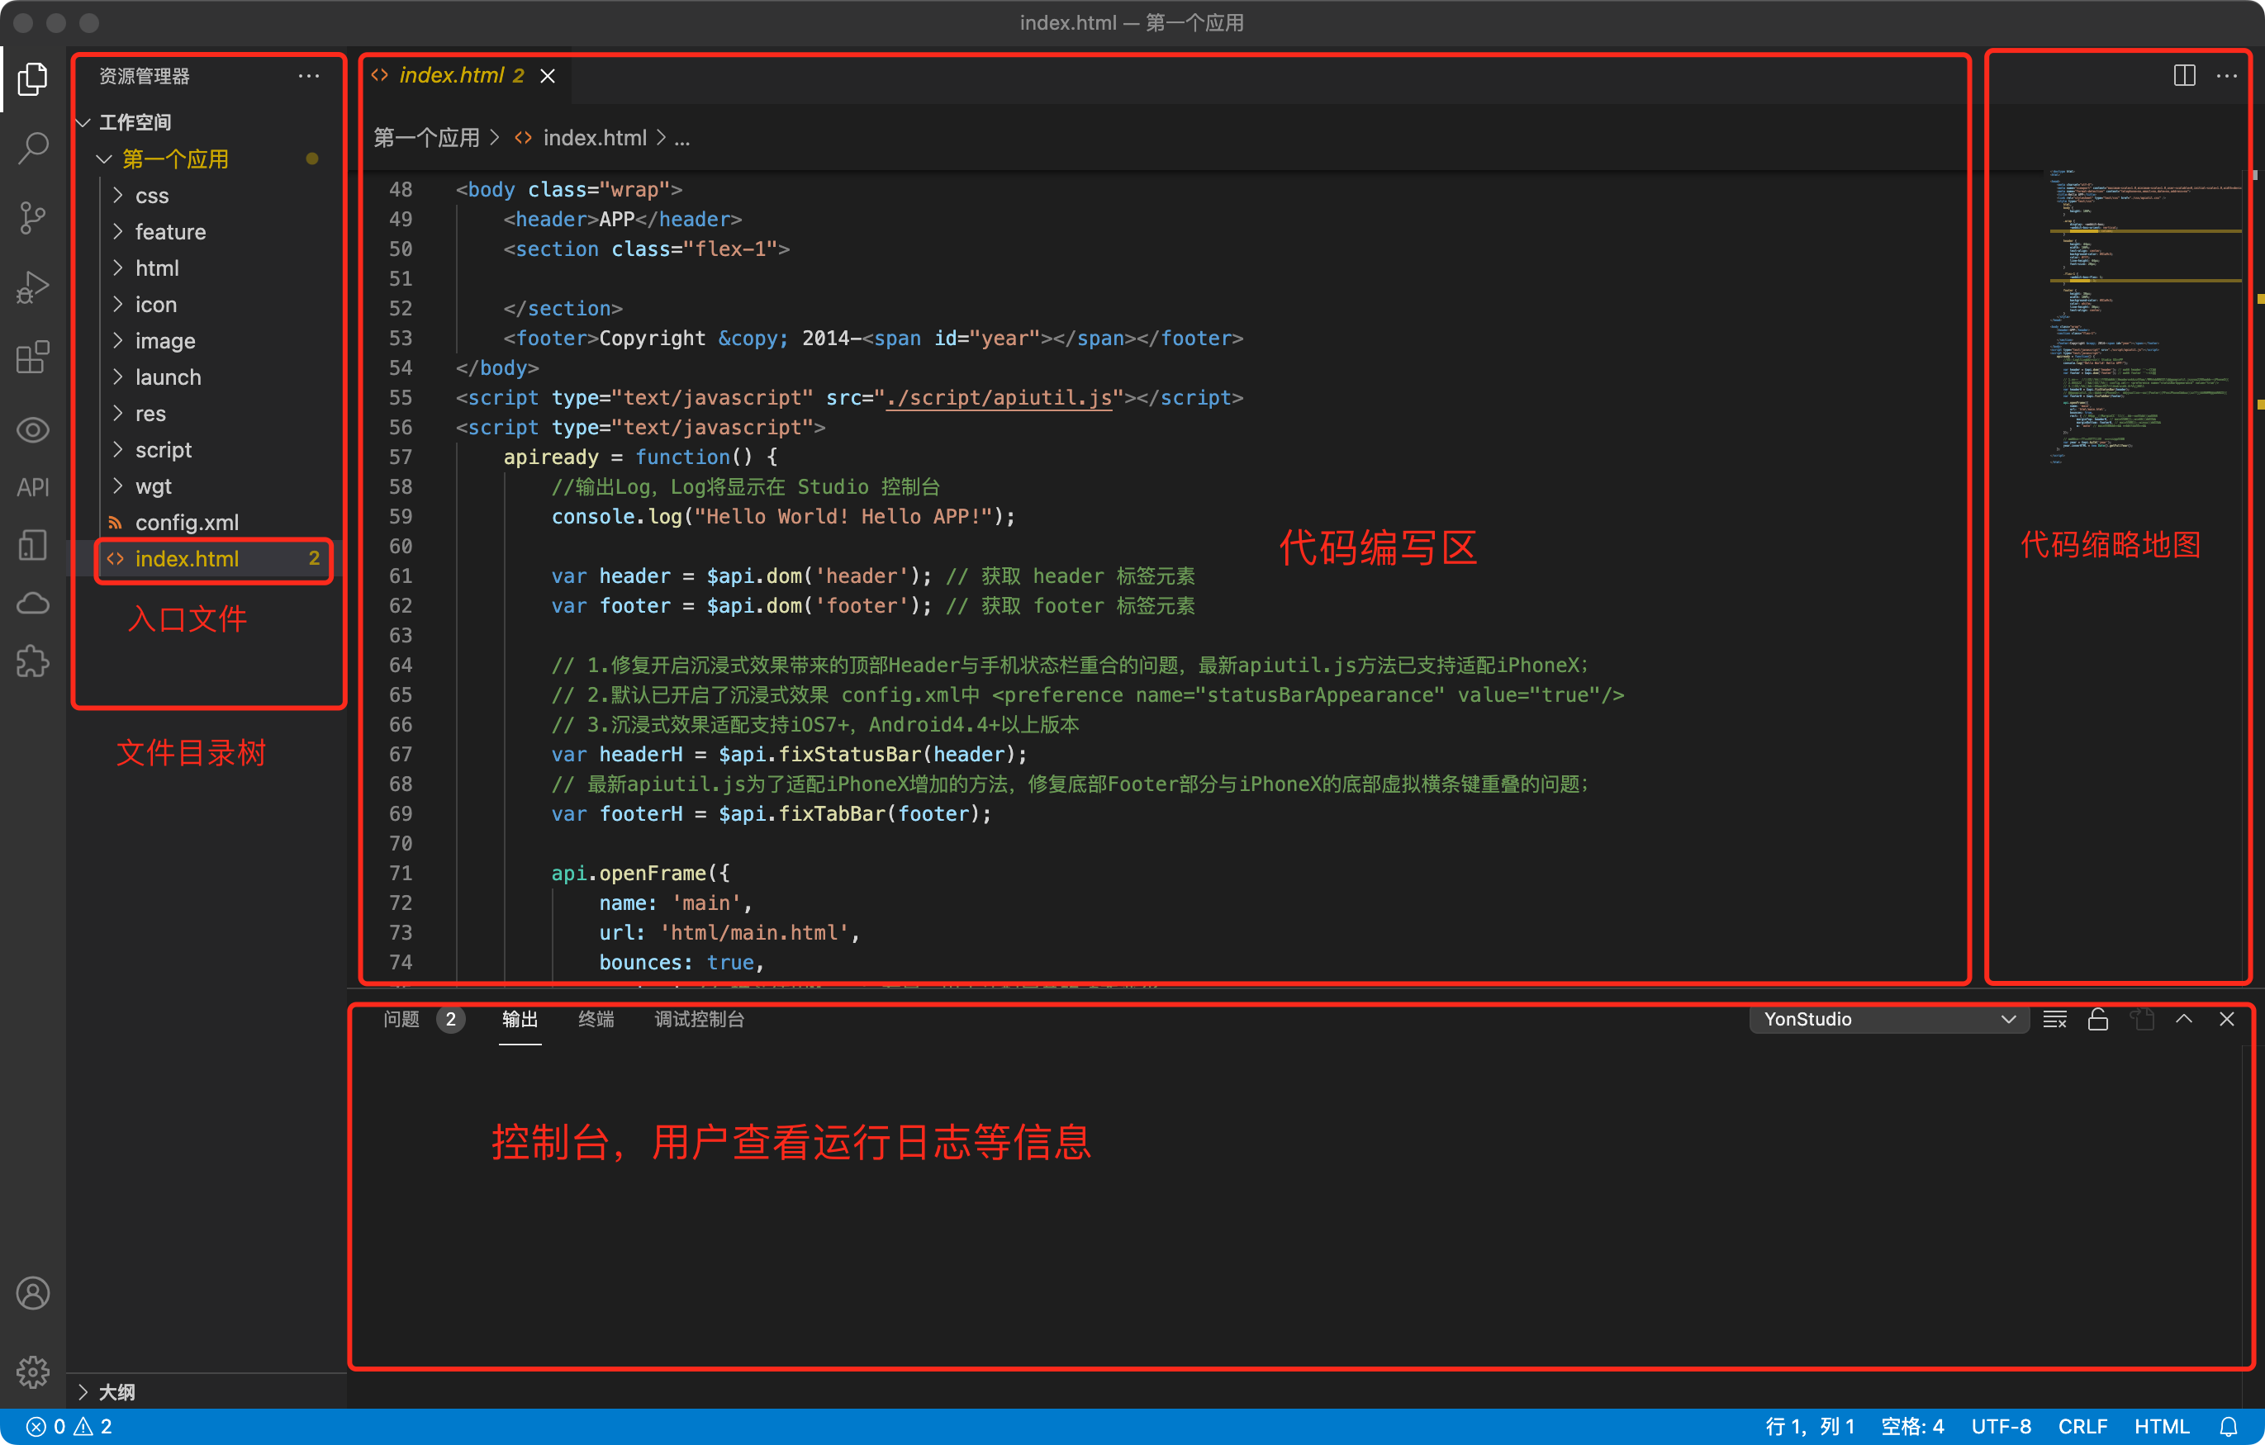2265x1445 pixels.
Task: Split the editor to the right
Action: (x=2184, y=76)
